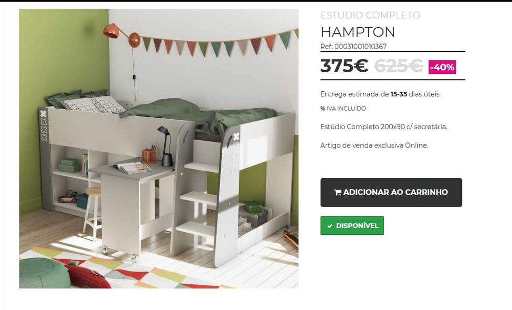Click the pink -40% discount badge
512x310 pixels.
(442, 67)
